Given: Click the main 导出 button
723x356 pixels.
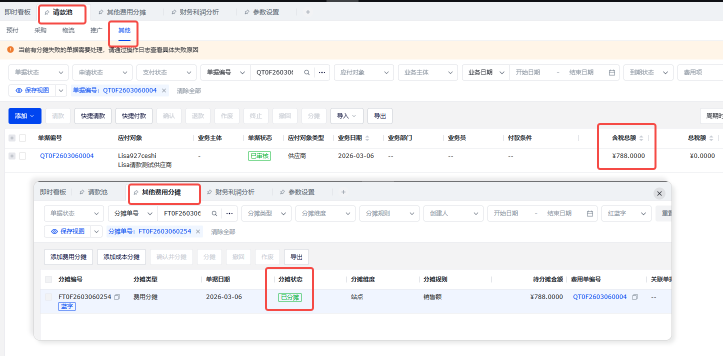Looking at the screenshot, I should 380,116.
